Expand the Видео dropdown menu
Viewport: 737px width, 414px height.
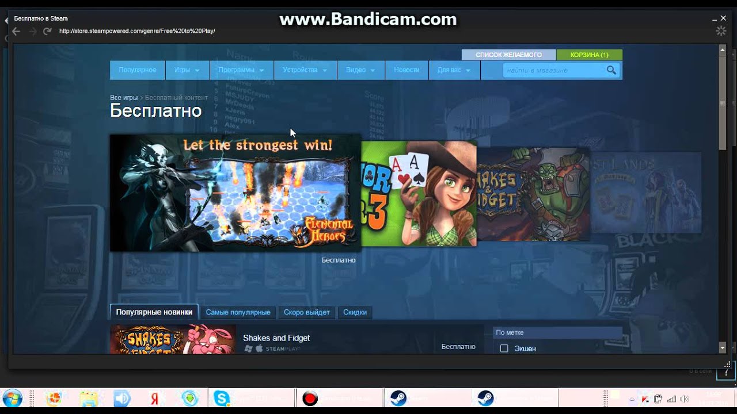[x=361, y=70]
